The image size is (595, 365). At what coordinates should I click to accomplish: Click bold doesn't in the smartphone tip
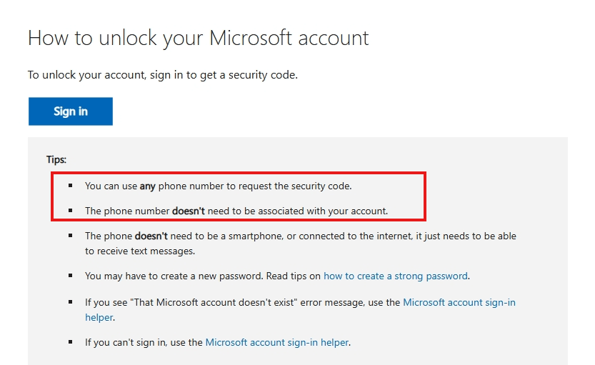(x=151, y=236)
